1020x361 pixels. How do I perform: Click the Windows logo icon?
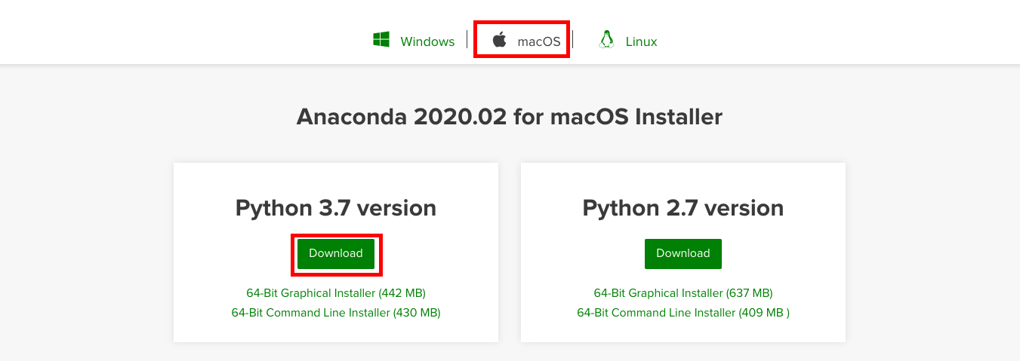pos(381,40)
